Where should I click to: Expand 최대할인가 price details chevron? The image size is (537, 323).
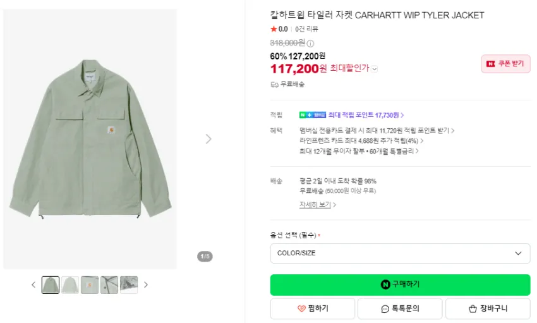375,69
